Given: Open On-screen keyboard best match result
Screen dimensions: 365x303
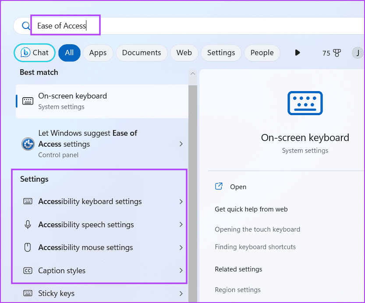Looking at the screenshot, I should click(x=102, y=101).
